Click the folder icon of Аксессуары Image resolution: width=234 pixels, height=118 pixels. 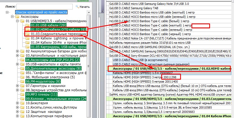[17, 16]
